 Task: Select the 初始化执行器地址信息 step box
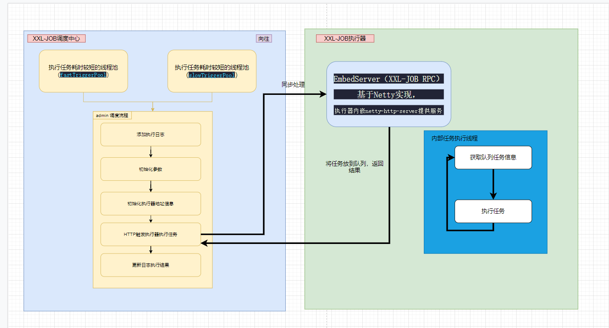(x=151, y=204)
